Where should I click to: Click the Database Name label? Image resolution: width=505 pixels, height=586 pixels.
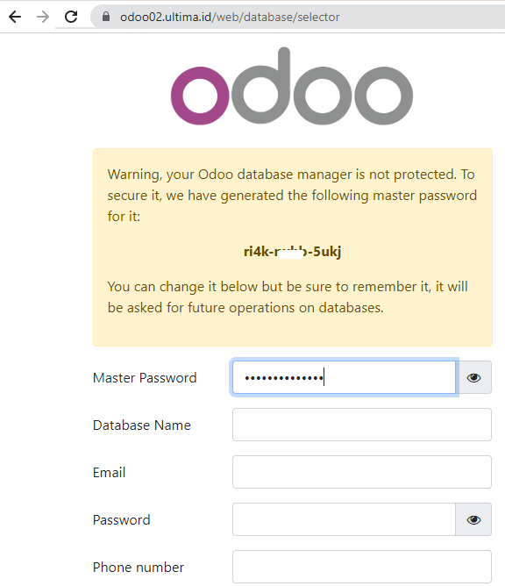pos(142,425)
